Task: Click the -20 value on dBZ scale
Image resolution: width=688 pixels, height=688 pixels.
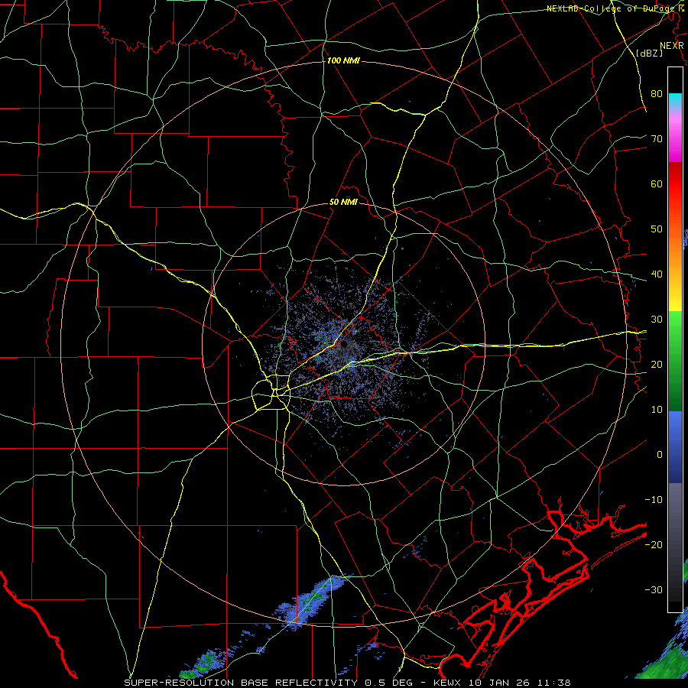Action: click(x=654, y=545)
